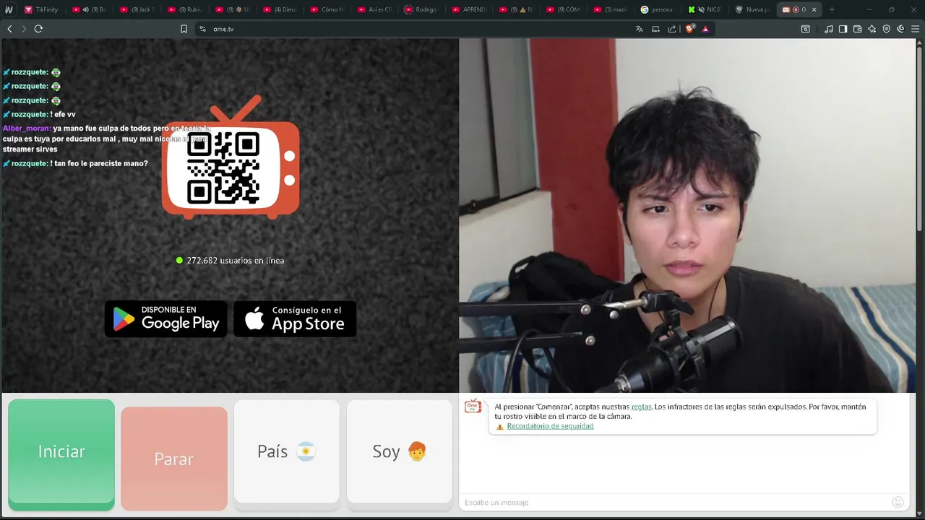Switch to the Cómo H YouTube tab
This screenshot has height=520, width=925.
coord(327,9)
